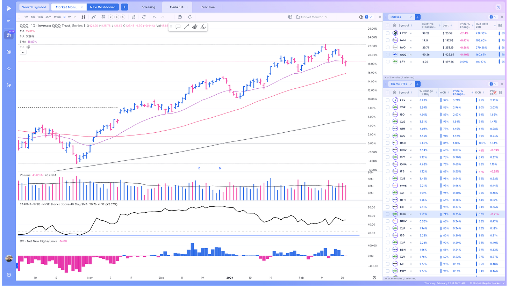Add a list in Theme ETFs panel
This screenshot has width=509, height=286.
(417, 84)
